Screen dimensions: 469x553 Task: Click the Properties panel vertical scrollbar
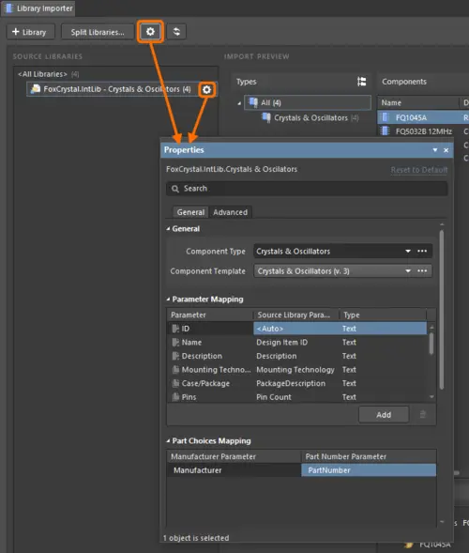442,310
